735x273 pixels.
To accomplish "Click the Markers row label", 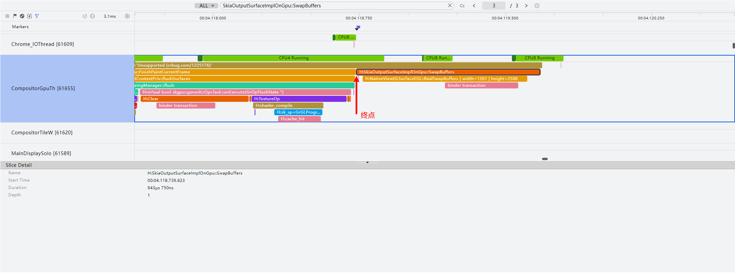I will tap(20, 27).
